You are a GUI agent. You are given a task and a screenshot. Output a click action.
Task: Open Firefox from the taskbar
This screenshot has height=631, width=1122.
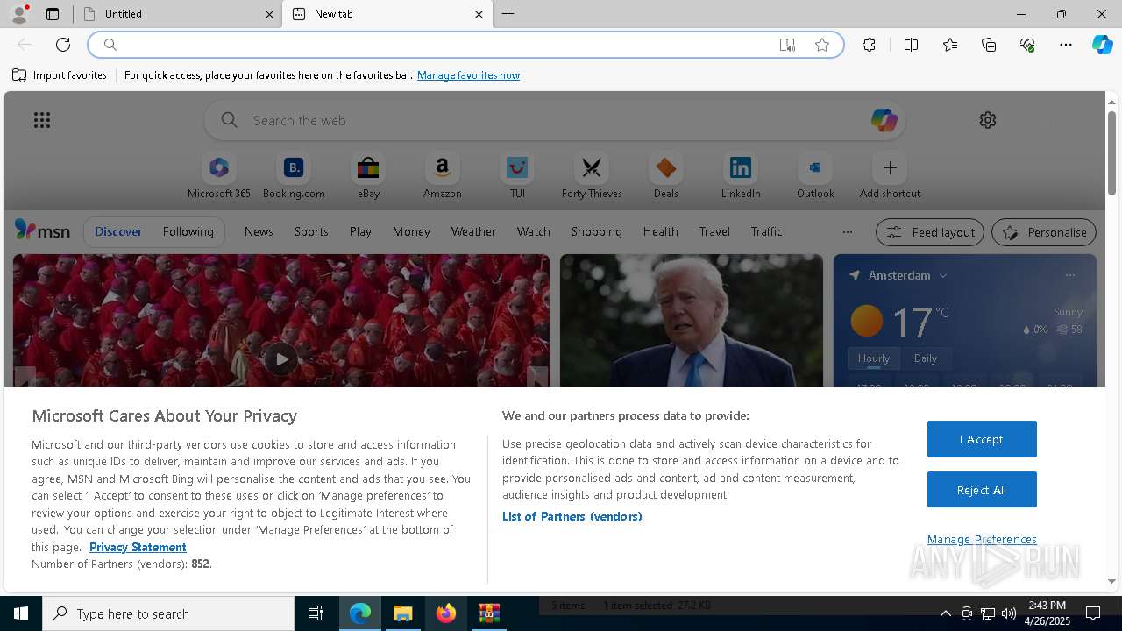coord(446,613)
